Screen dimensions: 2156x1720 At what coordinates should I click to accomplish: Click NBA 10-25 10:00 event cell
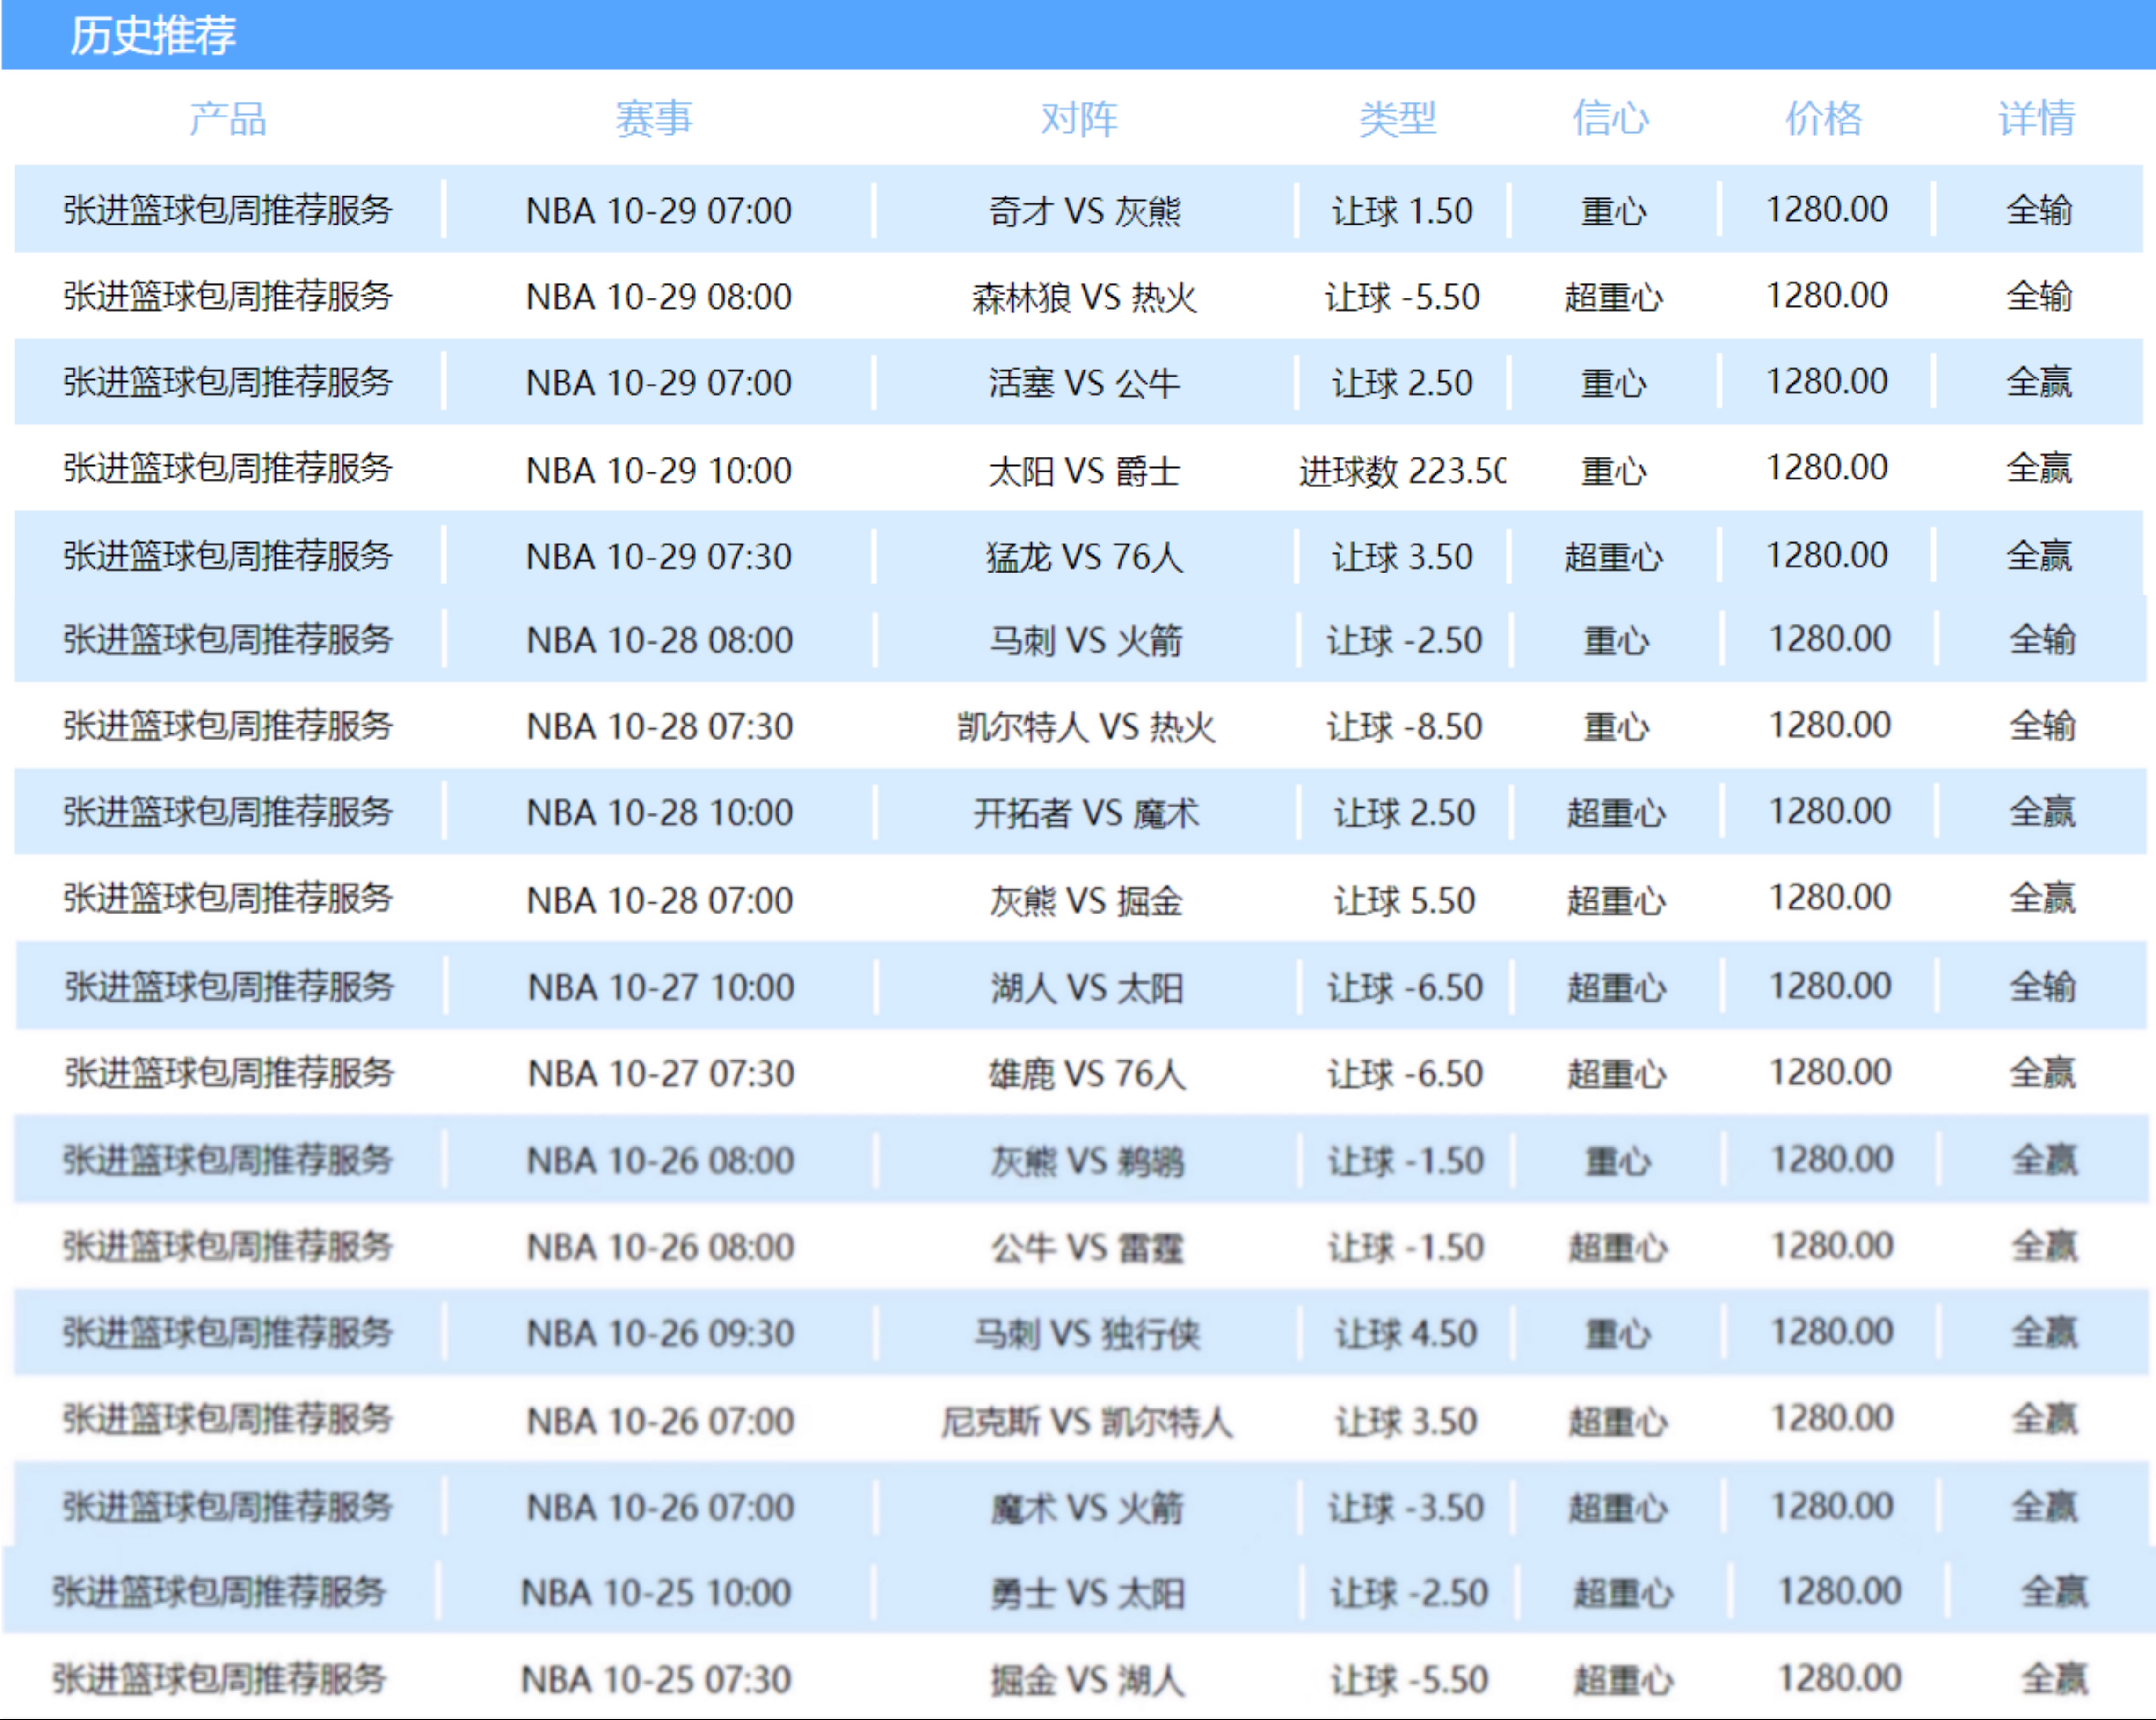click(656, 1593)
